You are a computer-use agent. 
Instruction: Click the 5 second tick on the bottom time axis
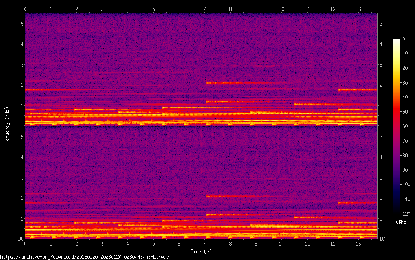[153, 243]
